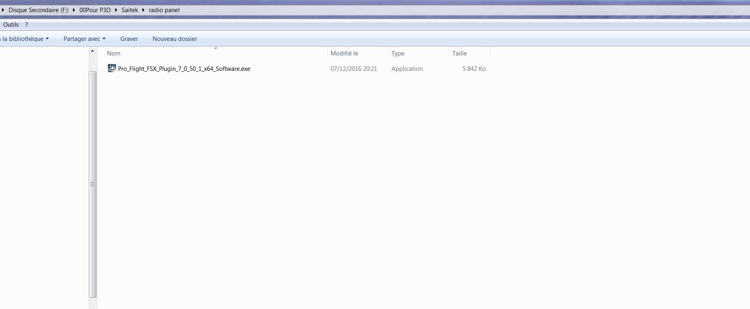Open the bibliothèque dropdown in toolbar
The image size is (750, 309).
coord(24,39)
